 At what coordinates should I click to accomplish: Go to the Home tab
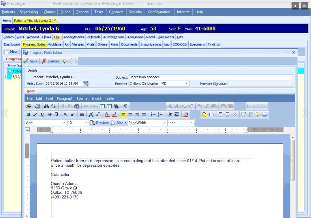click(7, 20)
